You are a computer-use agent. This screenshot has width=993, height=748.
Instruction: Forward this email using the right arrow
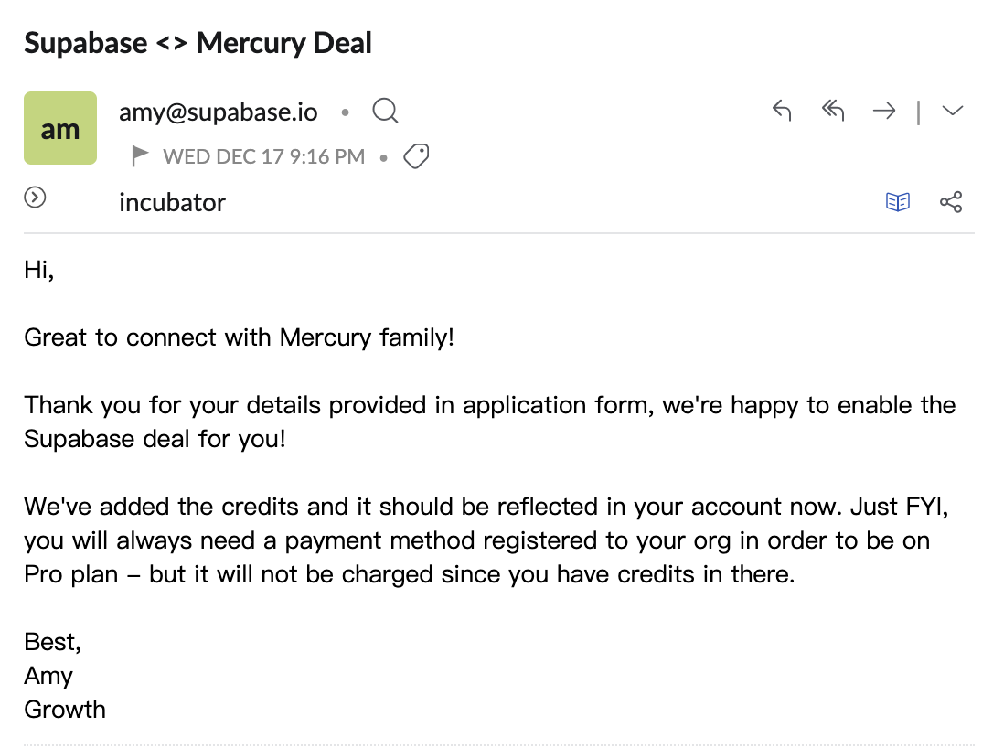pyautogui.click(x=884, y=112)
